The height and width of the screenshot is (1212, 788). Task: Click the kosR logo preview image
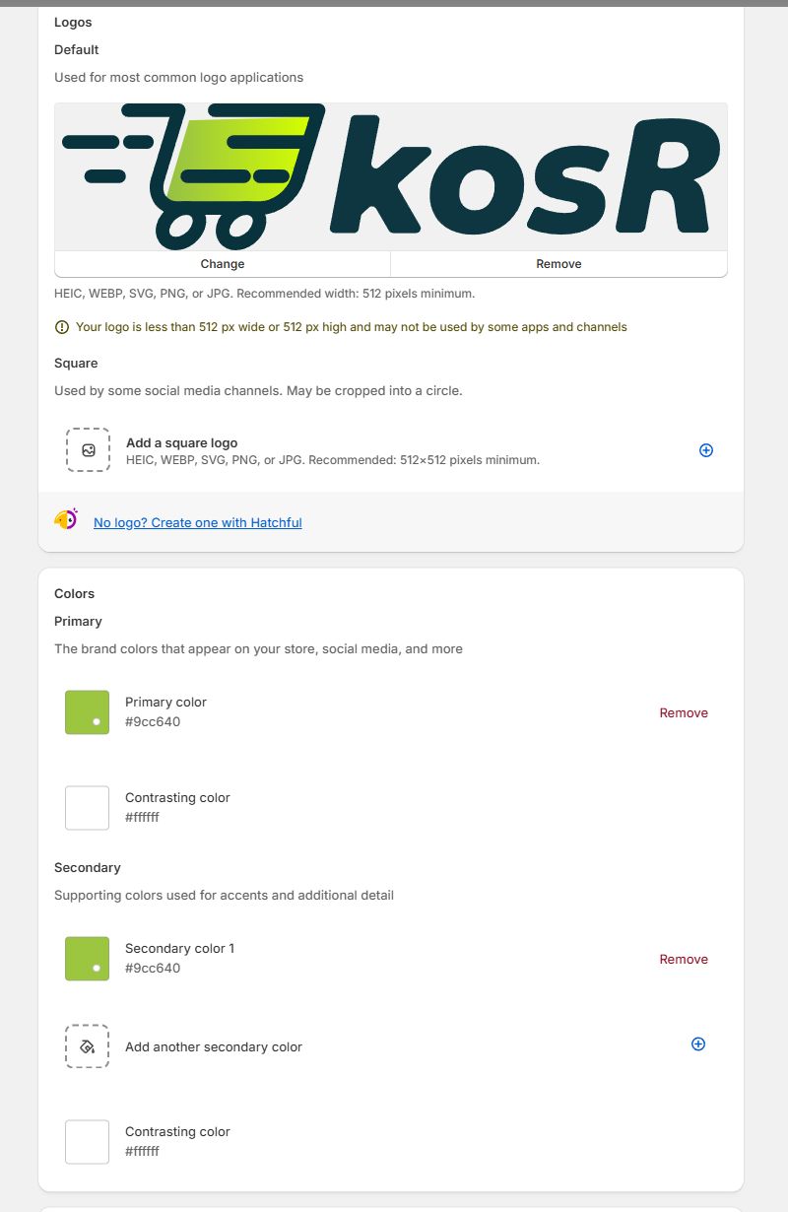point(391,177)
